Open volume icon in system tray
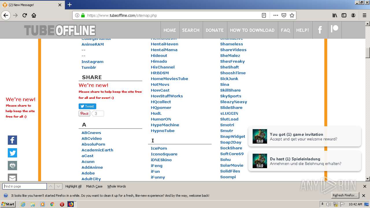This screenshot has width=370, height=208. (x=329, y=204)
